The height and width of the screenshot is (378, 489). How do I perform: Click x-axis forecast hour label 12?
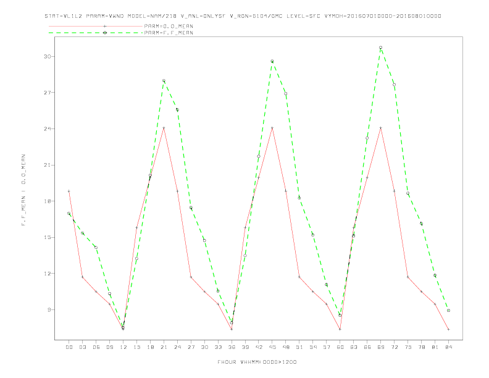pos(123,347)
